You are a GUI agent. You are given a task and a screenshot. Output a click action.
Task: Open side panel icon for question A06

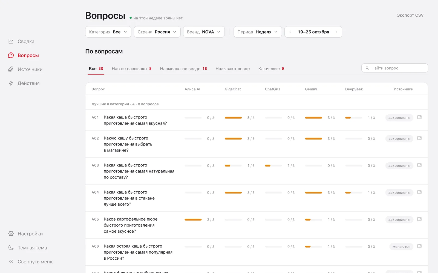419,246
